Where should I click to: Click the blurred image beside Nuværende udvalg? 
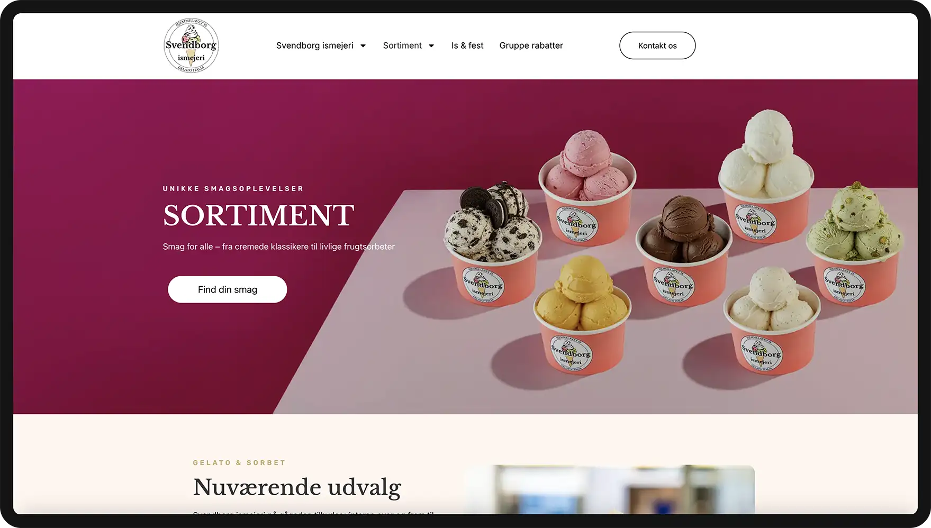(609, 489)
